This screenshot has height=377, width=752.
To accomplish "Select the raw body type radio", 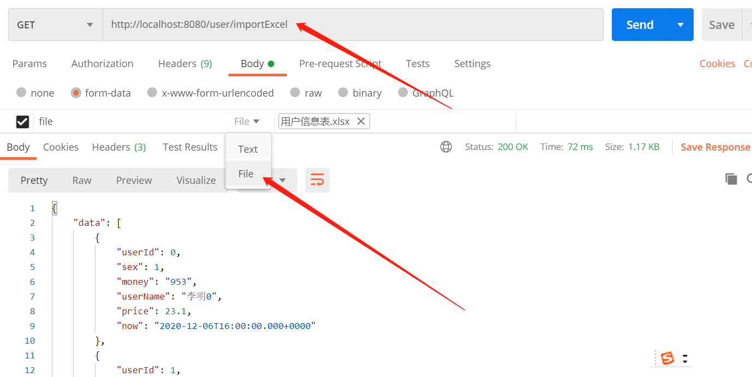I will (295, 93).
